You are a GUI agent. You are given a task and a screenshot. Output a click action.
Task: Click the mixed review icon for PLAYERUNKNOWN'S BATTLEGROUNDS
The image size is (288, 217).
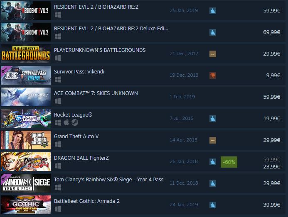click(x=213, y=54)
